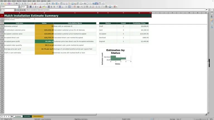The height and width of the screenshot is (120, 214).
Task: Open the Format menu
Action: click(19, 1)
